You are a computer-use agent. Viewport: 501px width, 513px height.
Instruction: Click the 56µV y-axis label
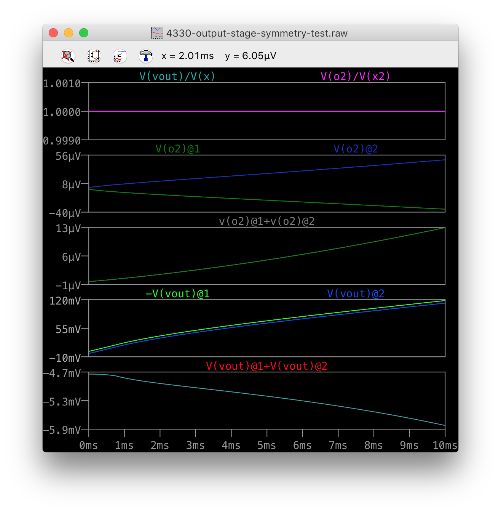[68, 156]
